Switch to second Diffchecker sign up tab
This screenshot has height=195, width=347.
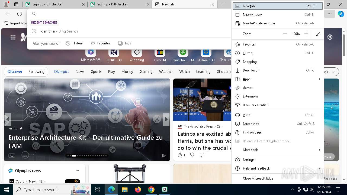(120, 4)
